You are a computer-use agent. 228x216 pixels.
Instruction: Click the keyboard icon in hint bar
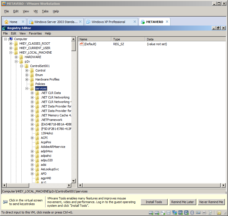click(5, 202)
